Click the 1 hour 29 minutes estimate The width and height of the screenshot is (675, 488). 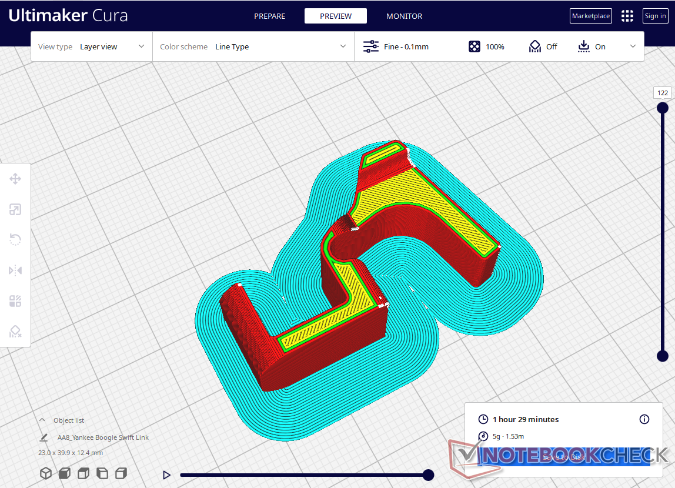(526, 419)
